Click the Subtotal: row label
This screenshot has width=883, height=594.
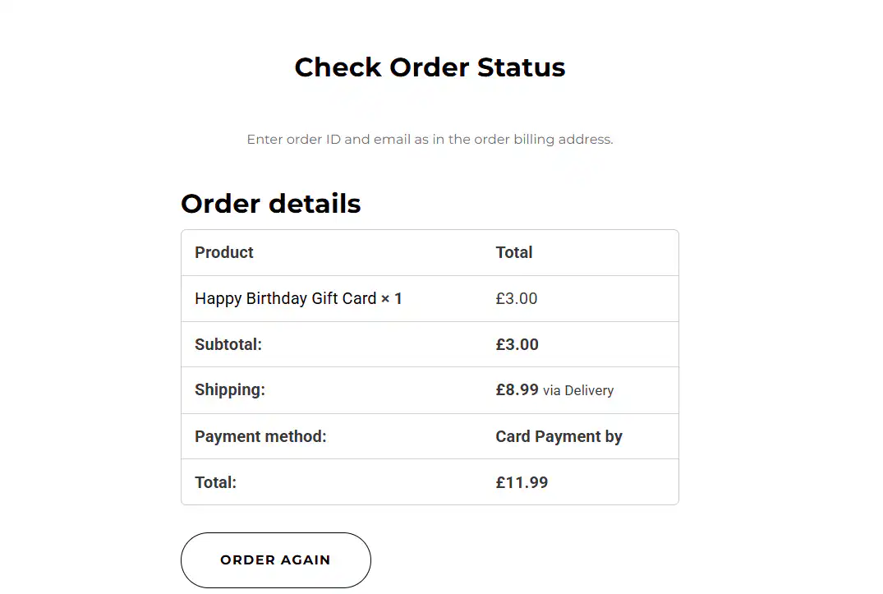(228, 344)
